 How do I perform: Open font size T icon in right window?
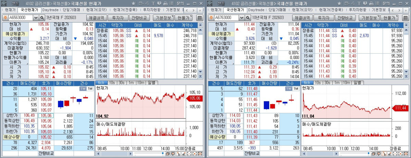pos(359,3)
